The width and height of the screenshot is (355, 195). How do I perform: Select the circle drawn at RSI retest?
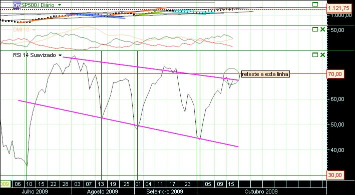(231, 76)
